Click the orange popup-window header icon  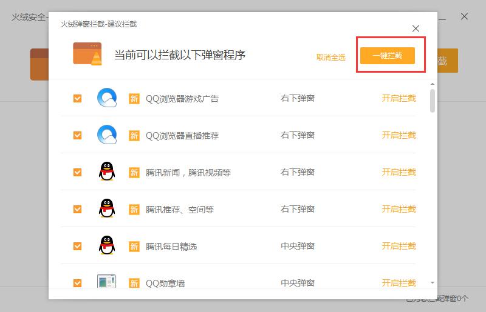87,54
